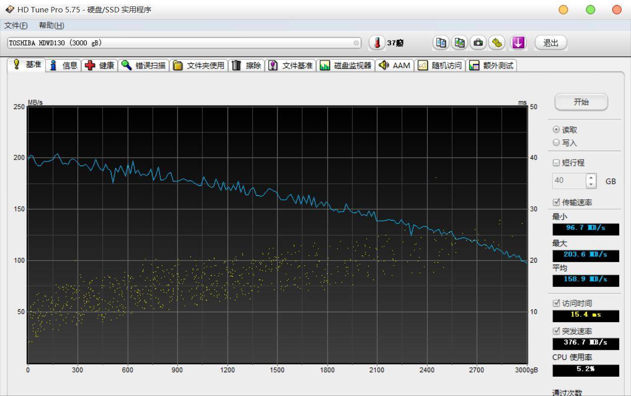Open the 磁盘监视器 disk monitor tab
This screenshot has height=396, width=631.
point(345,65)
